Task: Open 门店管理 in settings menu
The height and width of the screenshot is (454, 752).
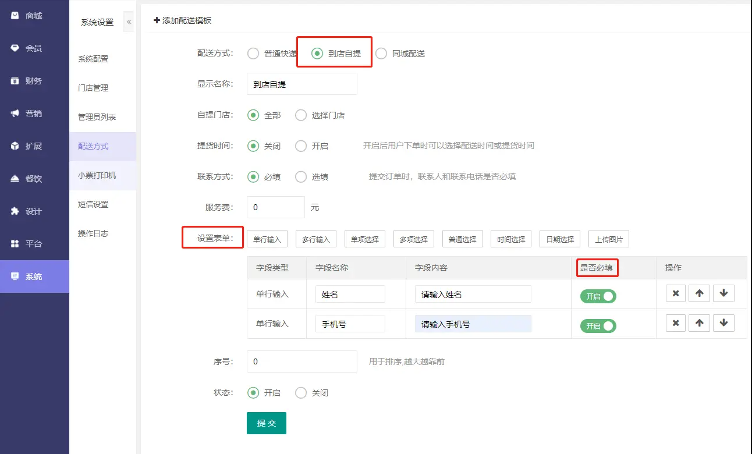Action: (102, 88)
